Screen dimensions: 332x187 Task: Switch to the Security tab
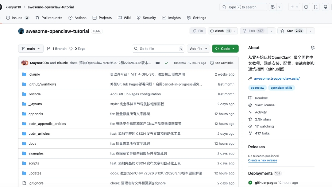tap(146, 18)
